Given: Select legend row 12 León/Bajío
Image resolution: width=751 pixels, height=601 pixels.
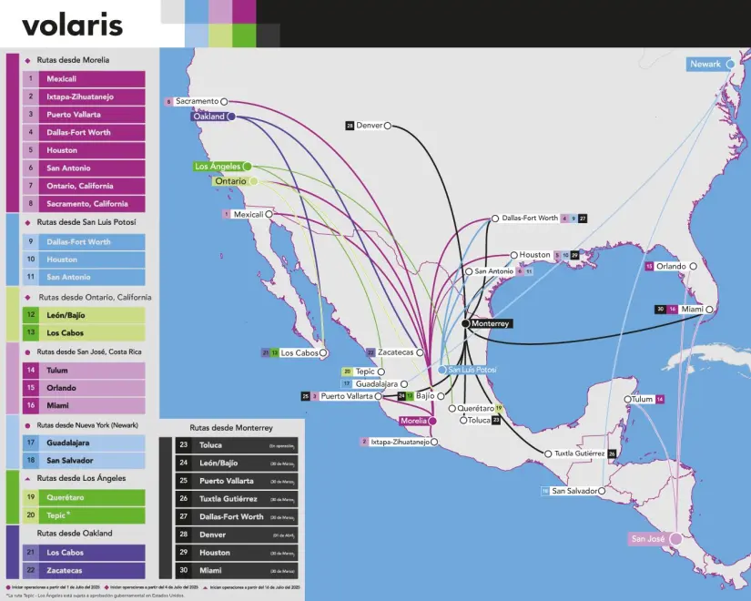Looking at the screenshot, I should [84, 315].
